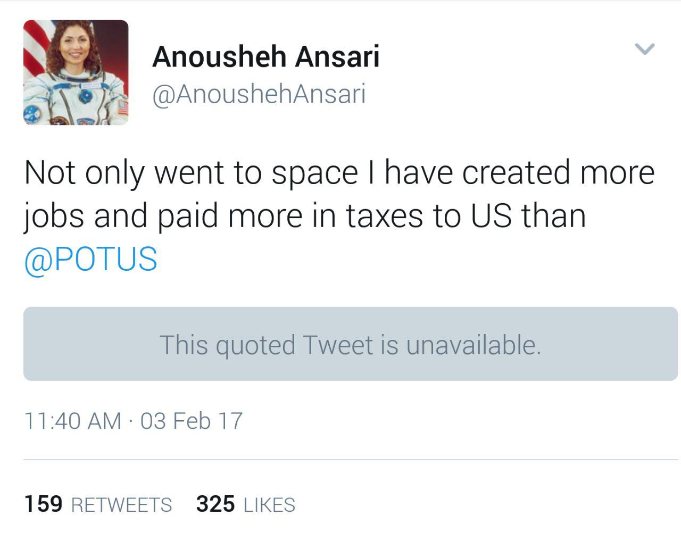Click the tweet text starting 'Not only went'

[x=339, y=216]
